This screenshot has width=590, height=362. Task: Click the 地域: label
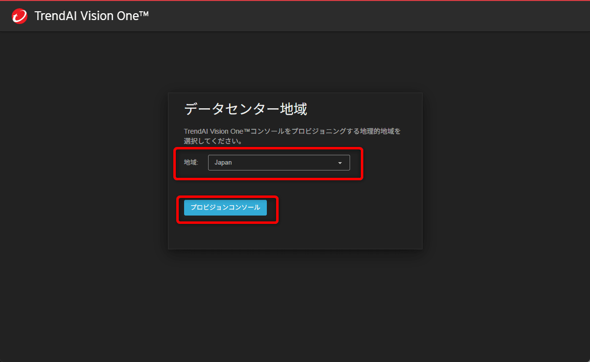(x=191, y=163)
